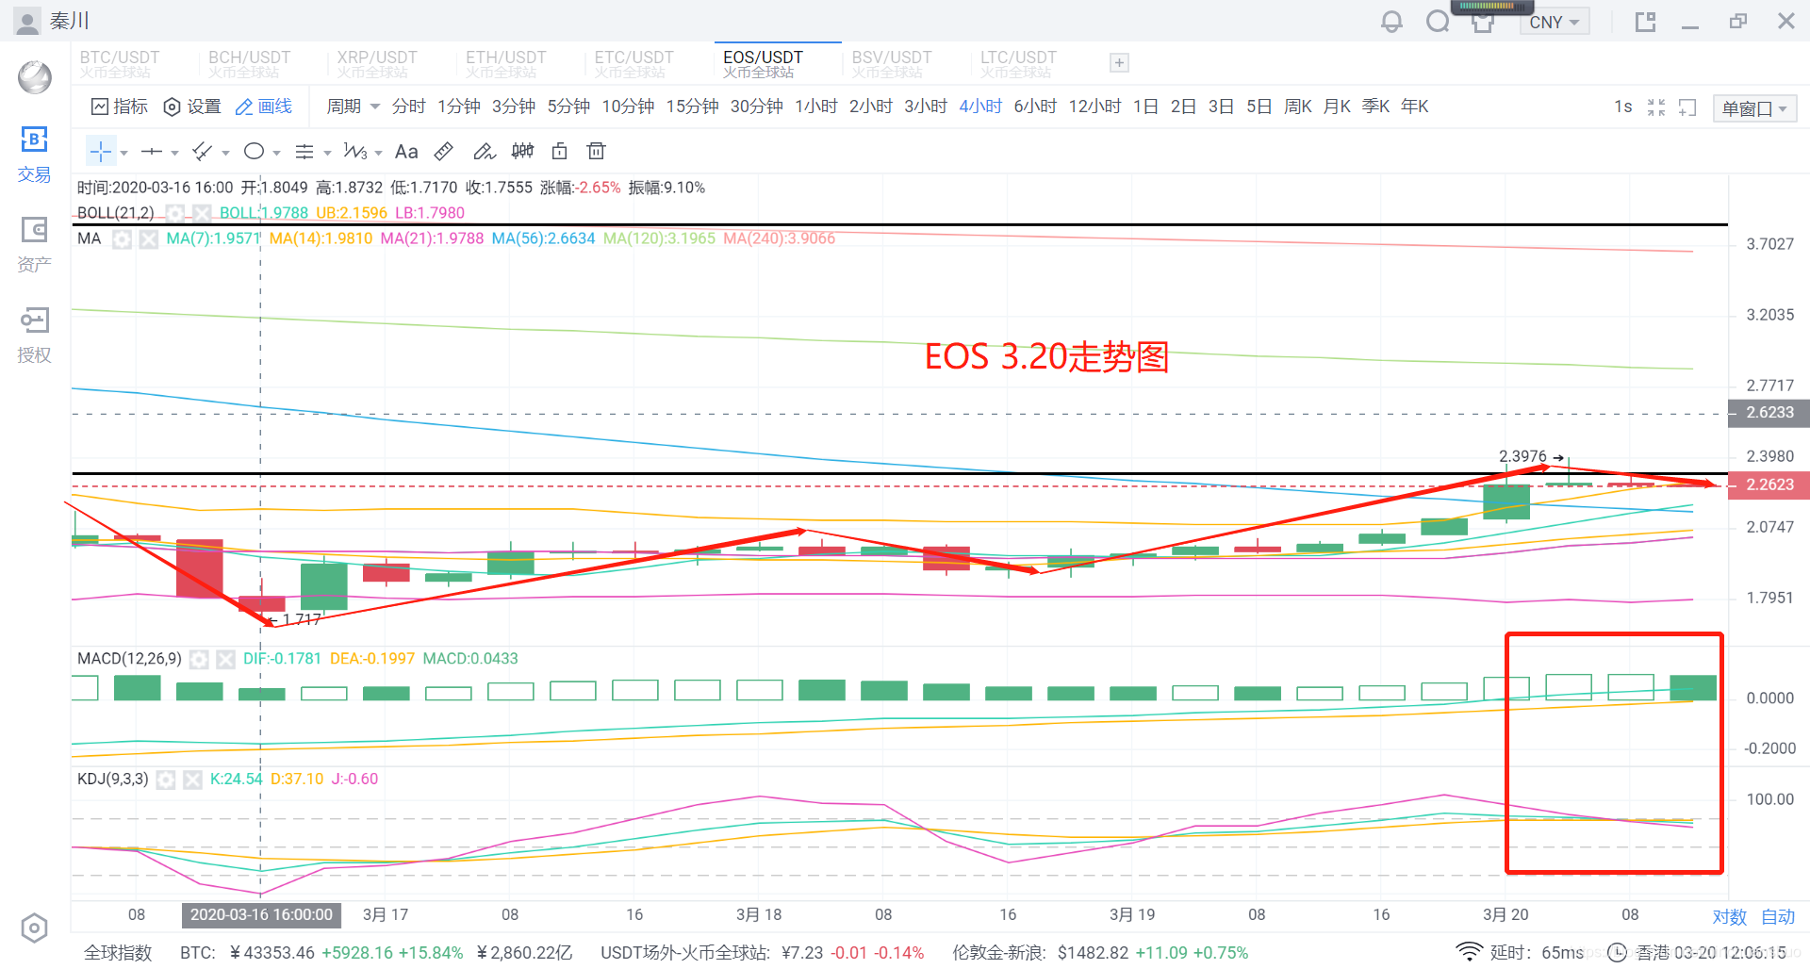Image resolution: width=1810 pixels, height=969 pixels.
Task: Select the parallel channel drawing tool
Action: point(203,152)
